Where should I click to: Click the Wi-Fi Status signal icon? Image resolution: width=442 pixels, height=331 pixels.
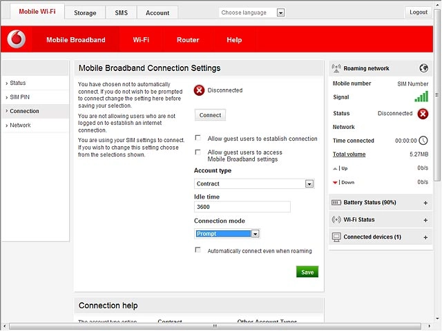[336, 219]
